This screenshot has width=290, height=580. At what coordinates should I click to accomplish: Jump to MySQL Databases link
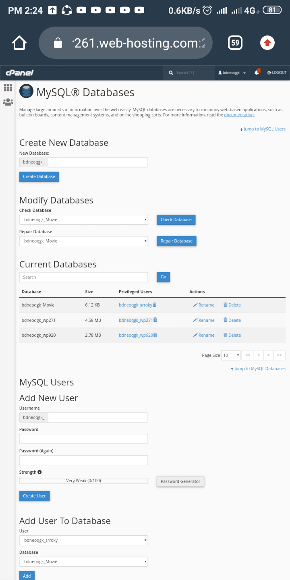pyautogui.click(x=258, y=369)
